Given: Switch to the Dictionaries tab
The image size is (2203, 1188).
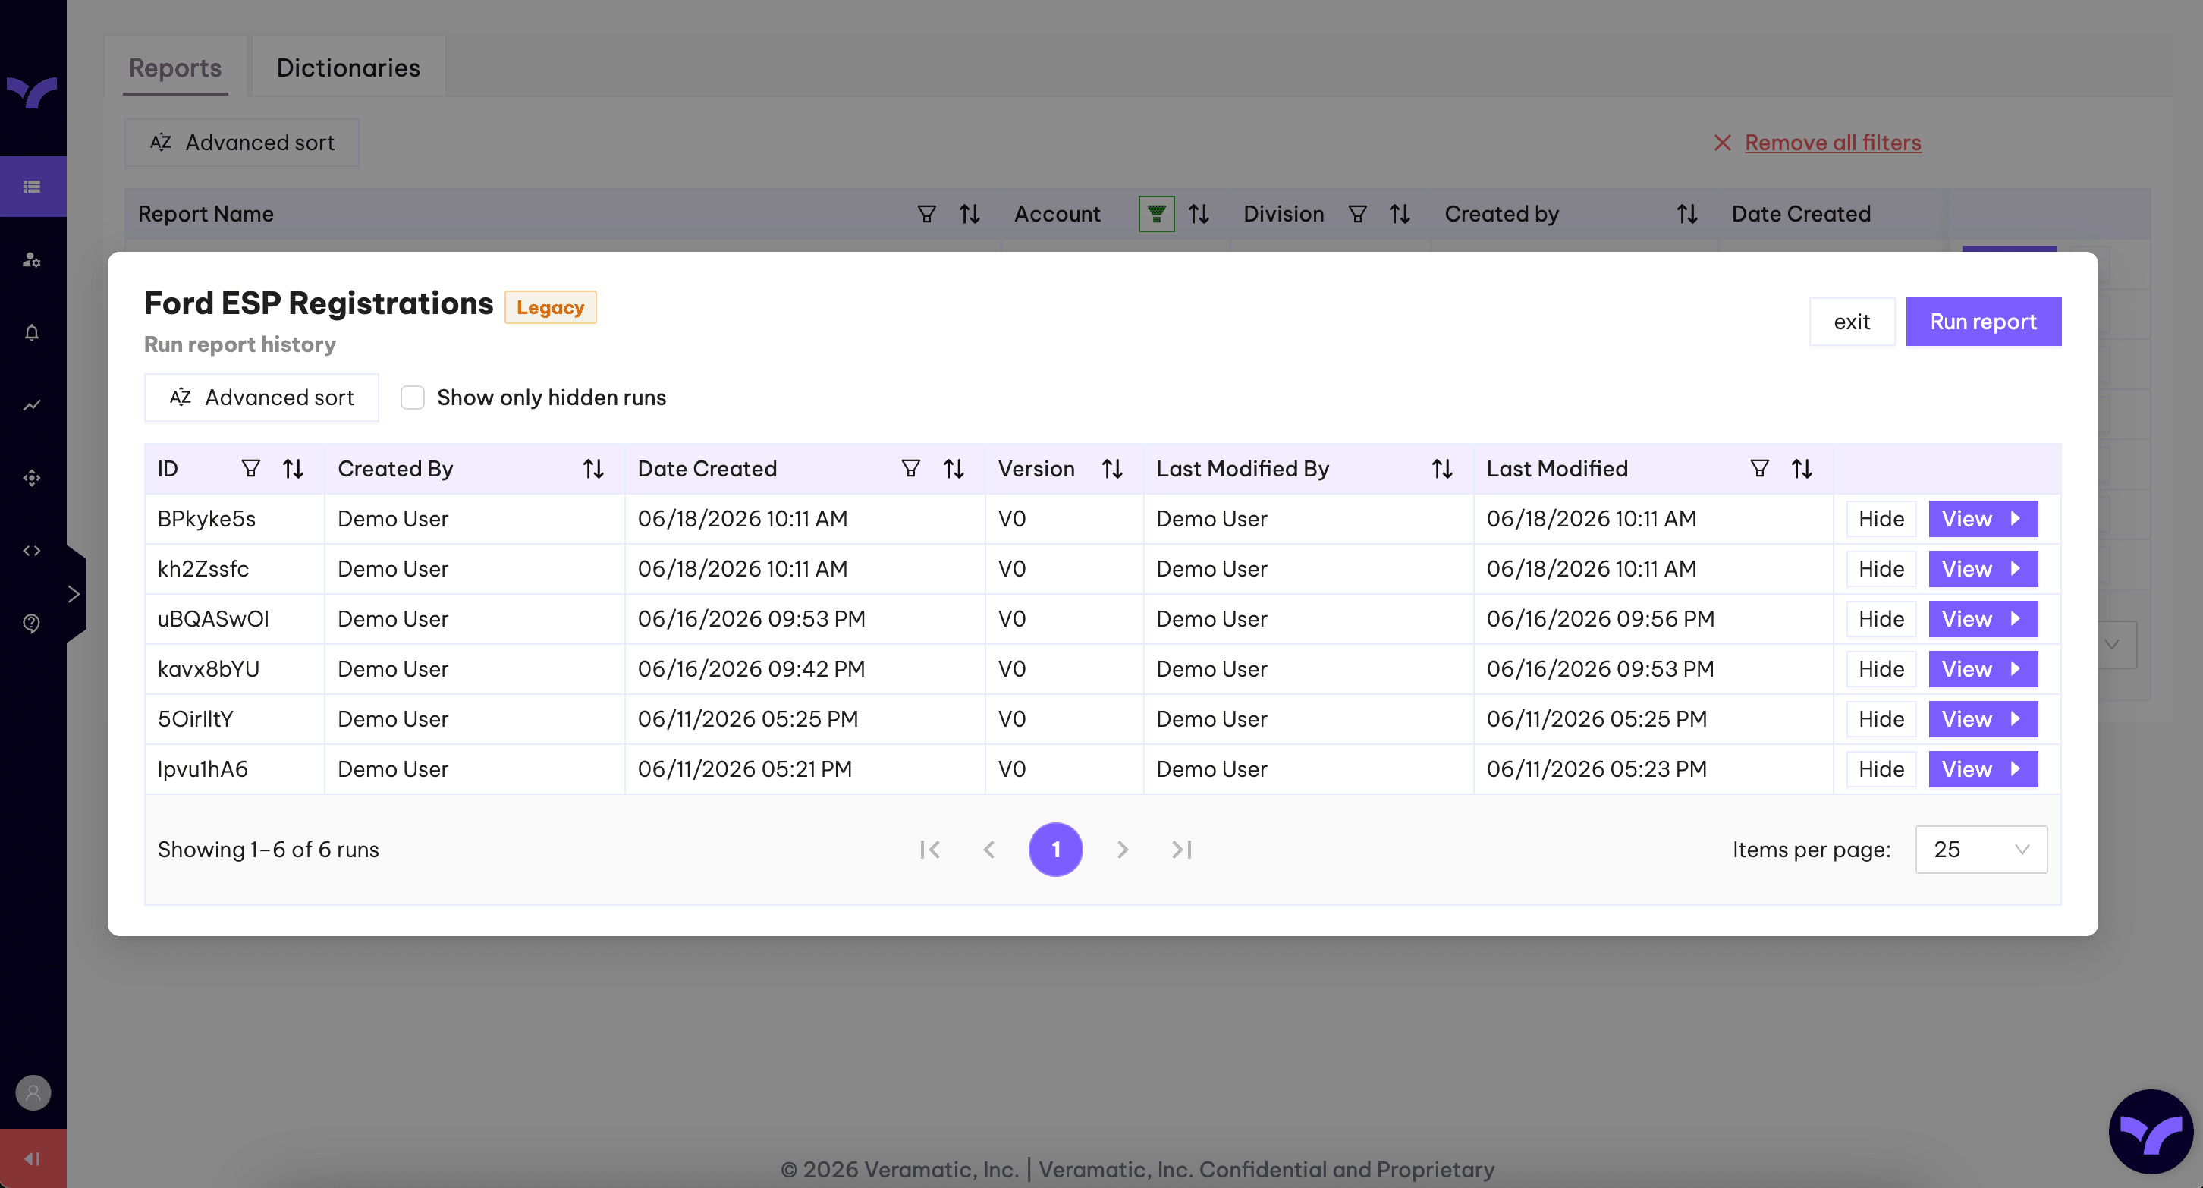Looking at the screenshot, I should point(348,68).
